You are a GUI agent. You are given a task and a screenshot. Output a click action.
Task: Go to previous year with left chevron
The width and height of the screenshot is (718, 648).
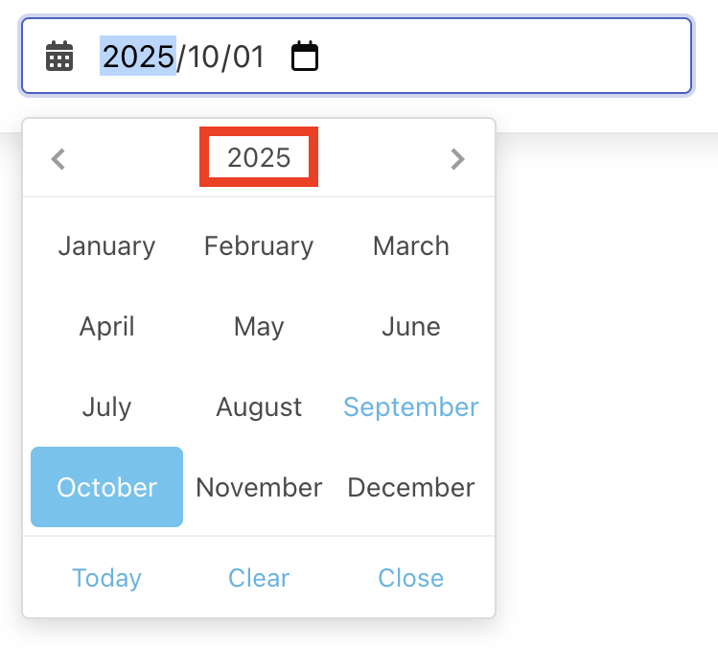click(58, 158)
